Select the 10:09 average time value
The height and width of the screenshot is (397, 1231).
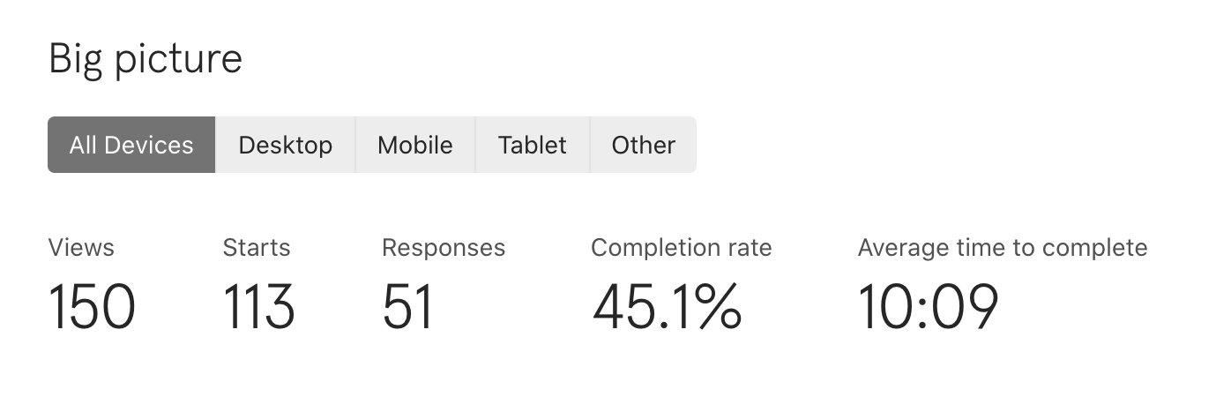(929, 307)
